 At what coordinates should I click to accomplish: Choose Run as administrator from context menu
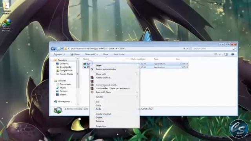tap(106, 69)
